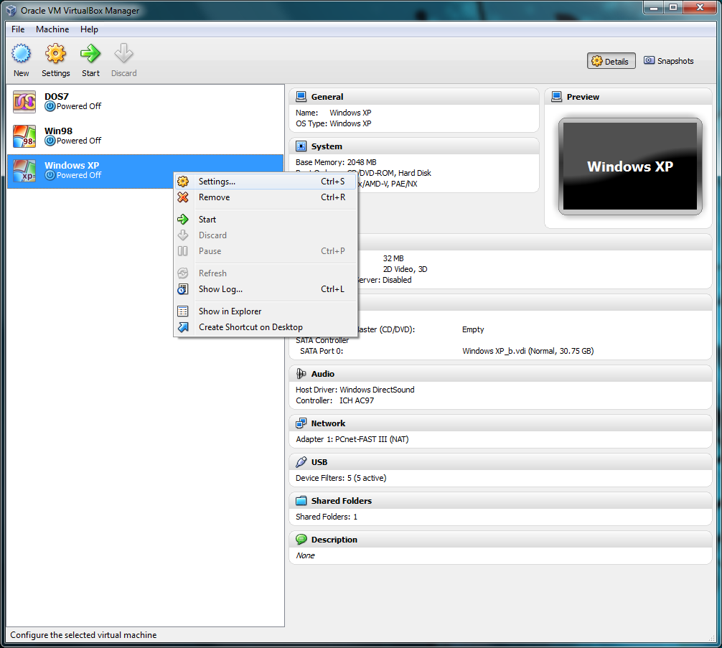Open Settings from the toolbar gear icon
The image size is (722, 648).
pos(56,53)
